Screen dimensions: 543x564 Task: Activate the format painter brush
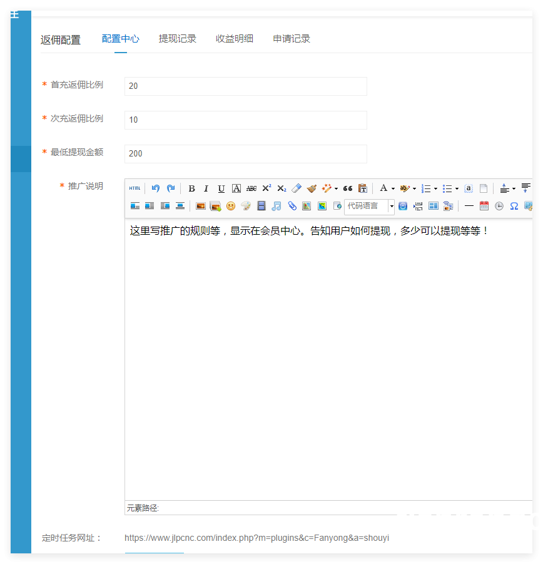coord(312,188)
